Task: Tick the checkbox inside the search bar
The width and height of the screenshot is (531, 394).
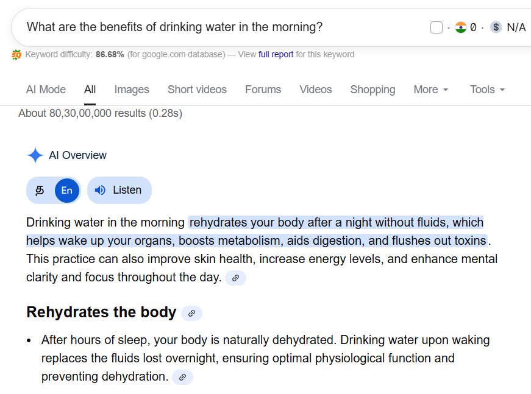Action: (x=437, y=27)
